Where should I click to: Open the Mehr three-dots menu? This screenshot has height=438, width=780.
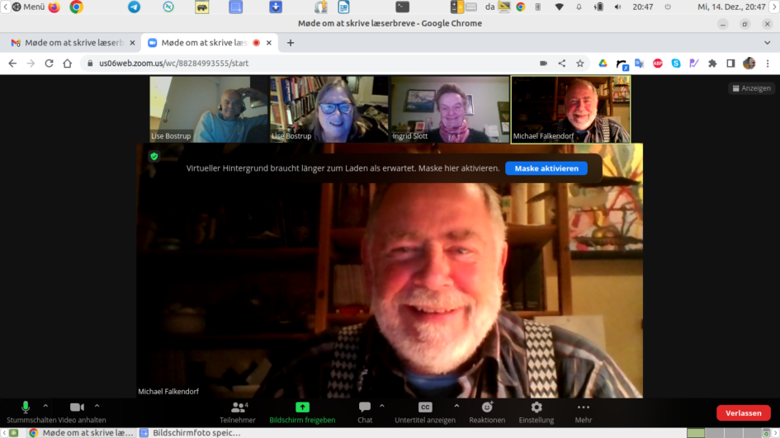pos(584,407)
